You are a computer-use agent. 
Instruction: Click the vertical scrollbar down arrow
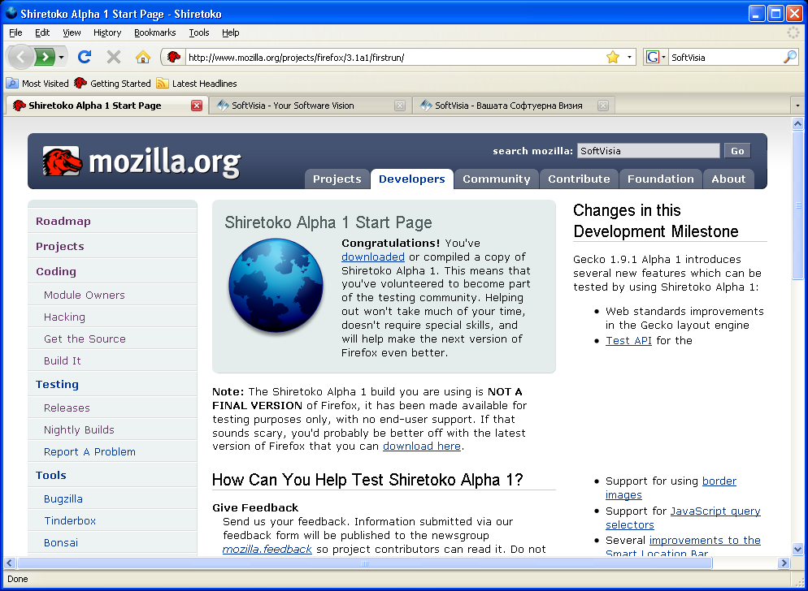click(797, 549)
